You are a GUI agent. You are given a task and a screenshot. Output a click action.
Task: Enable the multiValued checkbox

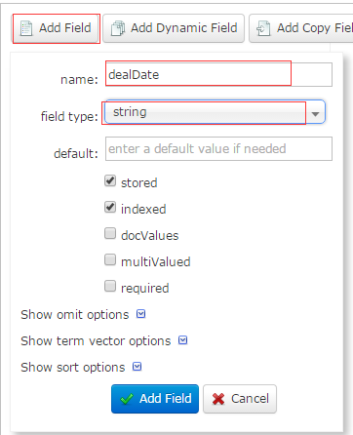click(110, 259)
